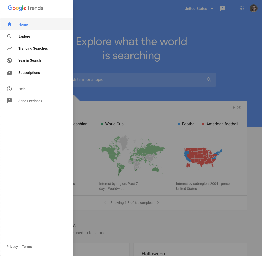Select Year in Search menu item
Viewport: 262px width, 256px height.
click(x=36, y=60)
